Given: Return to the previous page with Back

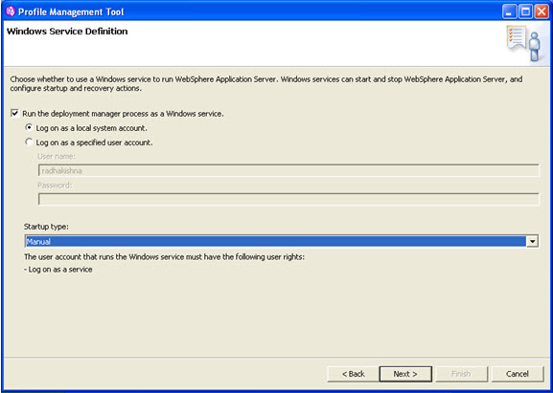Looking at the screenshot, I should pyautogui.click(x=353, y=374).
